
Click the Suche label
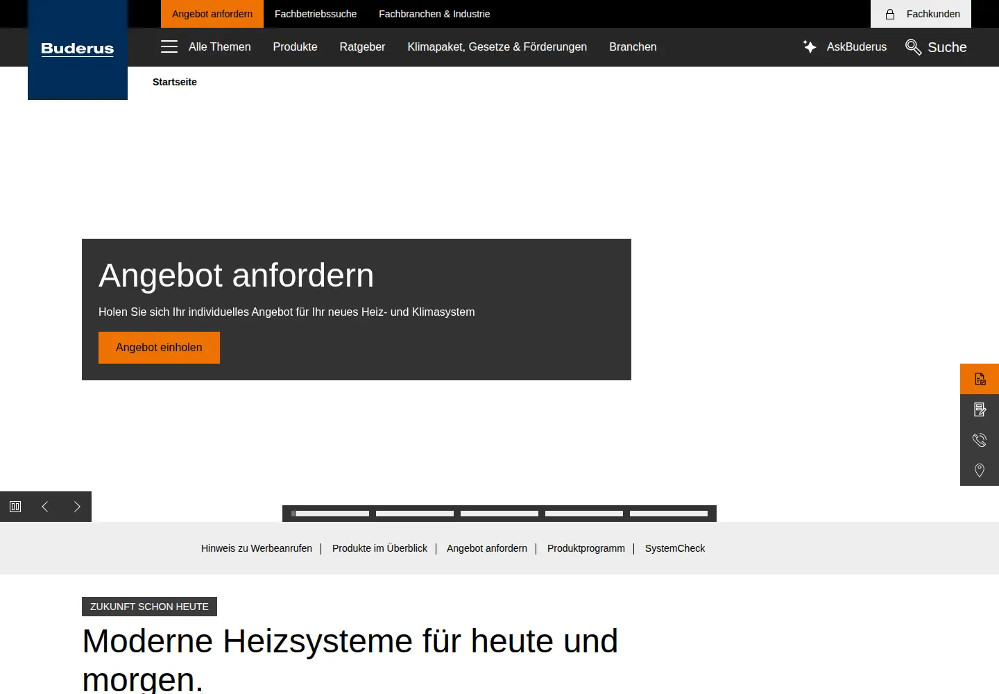click(x=947, y=47)
